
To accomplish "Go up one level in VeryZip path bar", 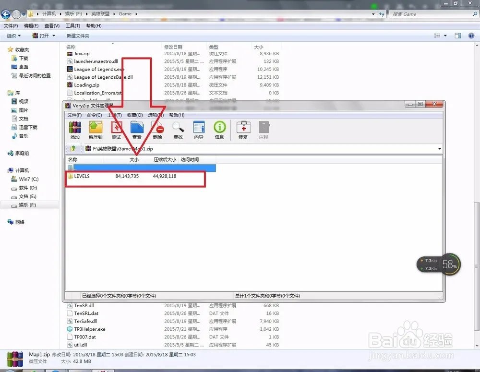I will click(x=73, y=148).
